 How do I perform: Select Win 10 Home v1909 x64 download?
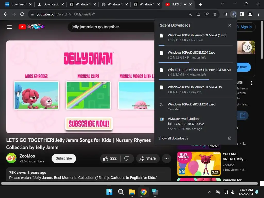[196, 72]
